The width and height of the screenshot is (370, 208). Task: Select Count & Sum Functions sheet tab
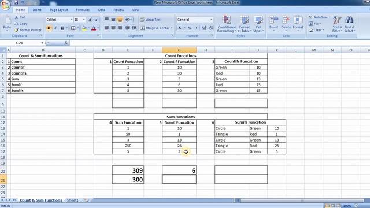(x=40, y=200)
